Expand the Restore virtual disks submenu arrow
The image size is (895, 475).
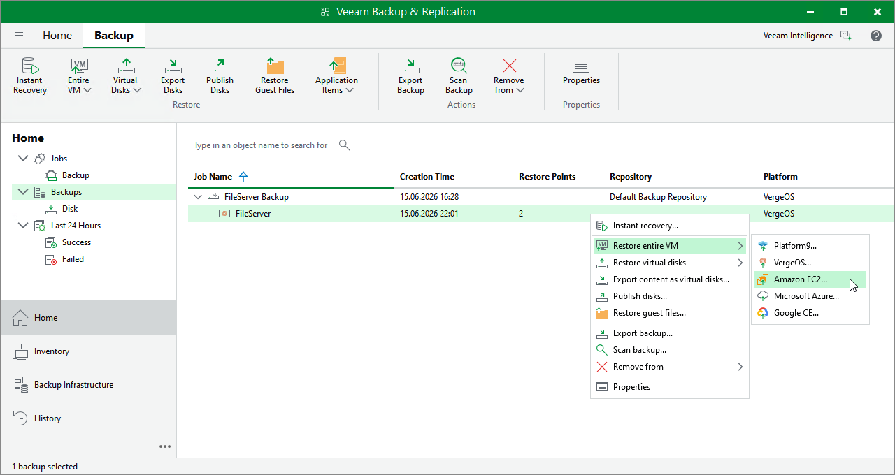click(x=740, y=263)
